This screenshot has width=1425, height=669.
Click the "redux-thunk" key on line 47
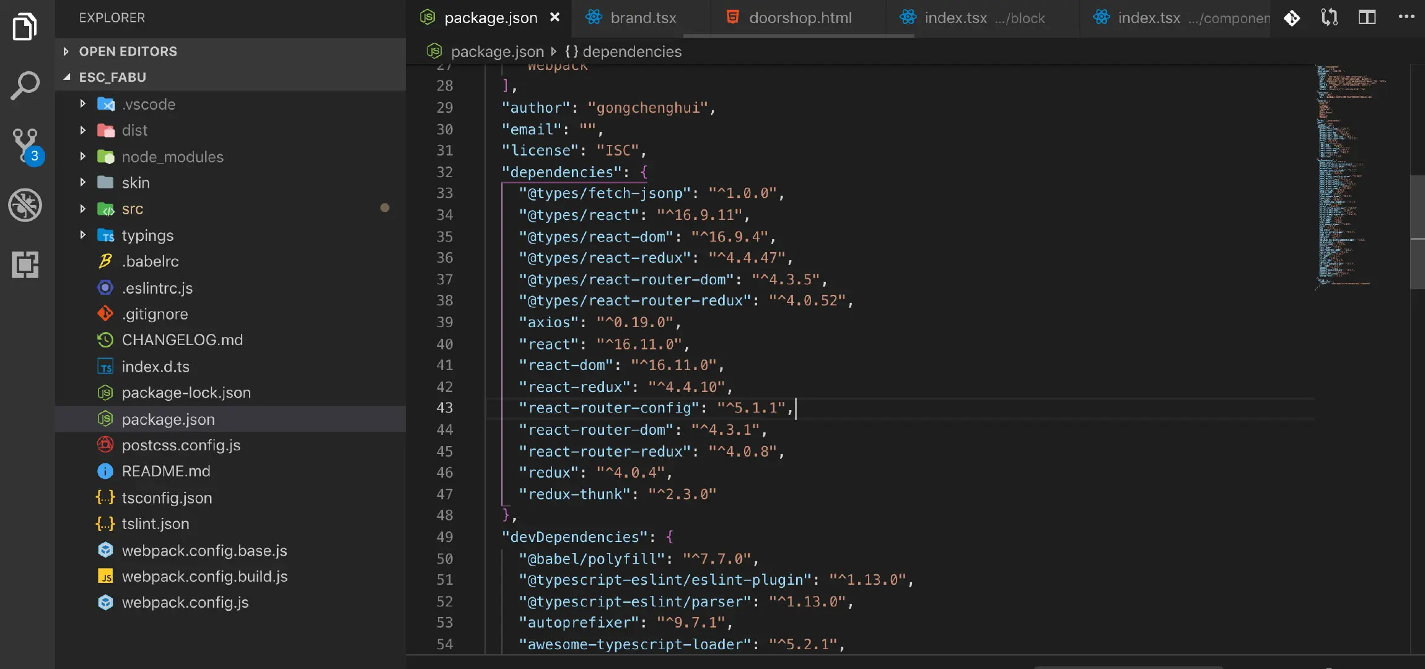574,494
